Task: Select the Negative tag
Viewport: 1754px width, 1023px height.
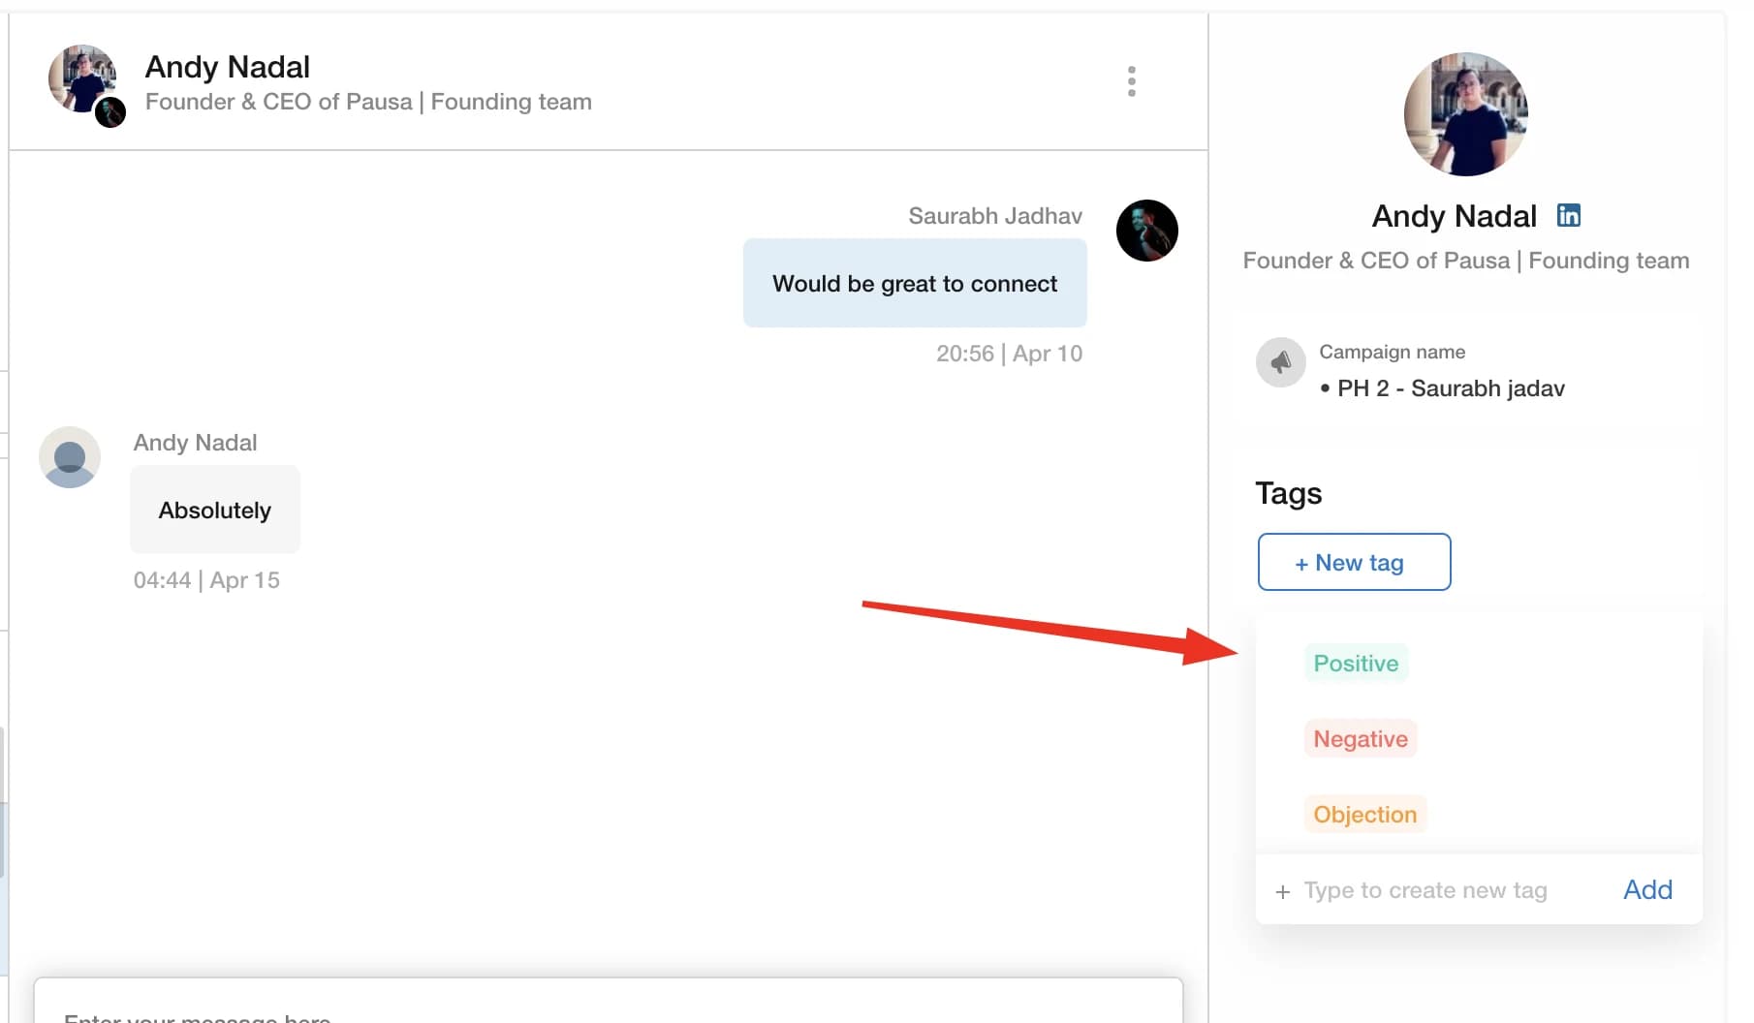Action: 1360,738
